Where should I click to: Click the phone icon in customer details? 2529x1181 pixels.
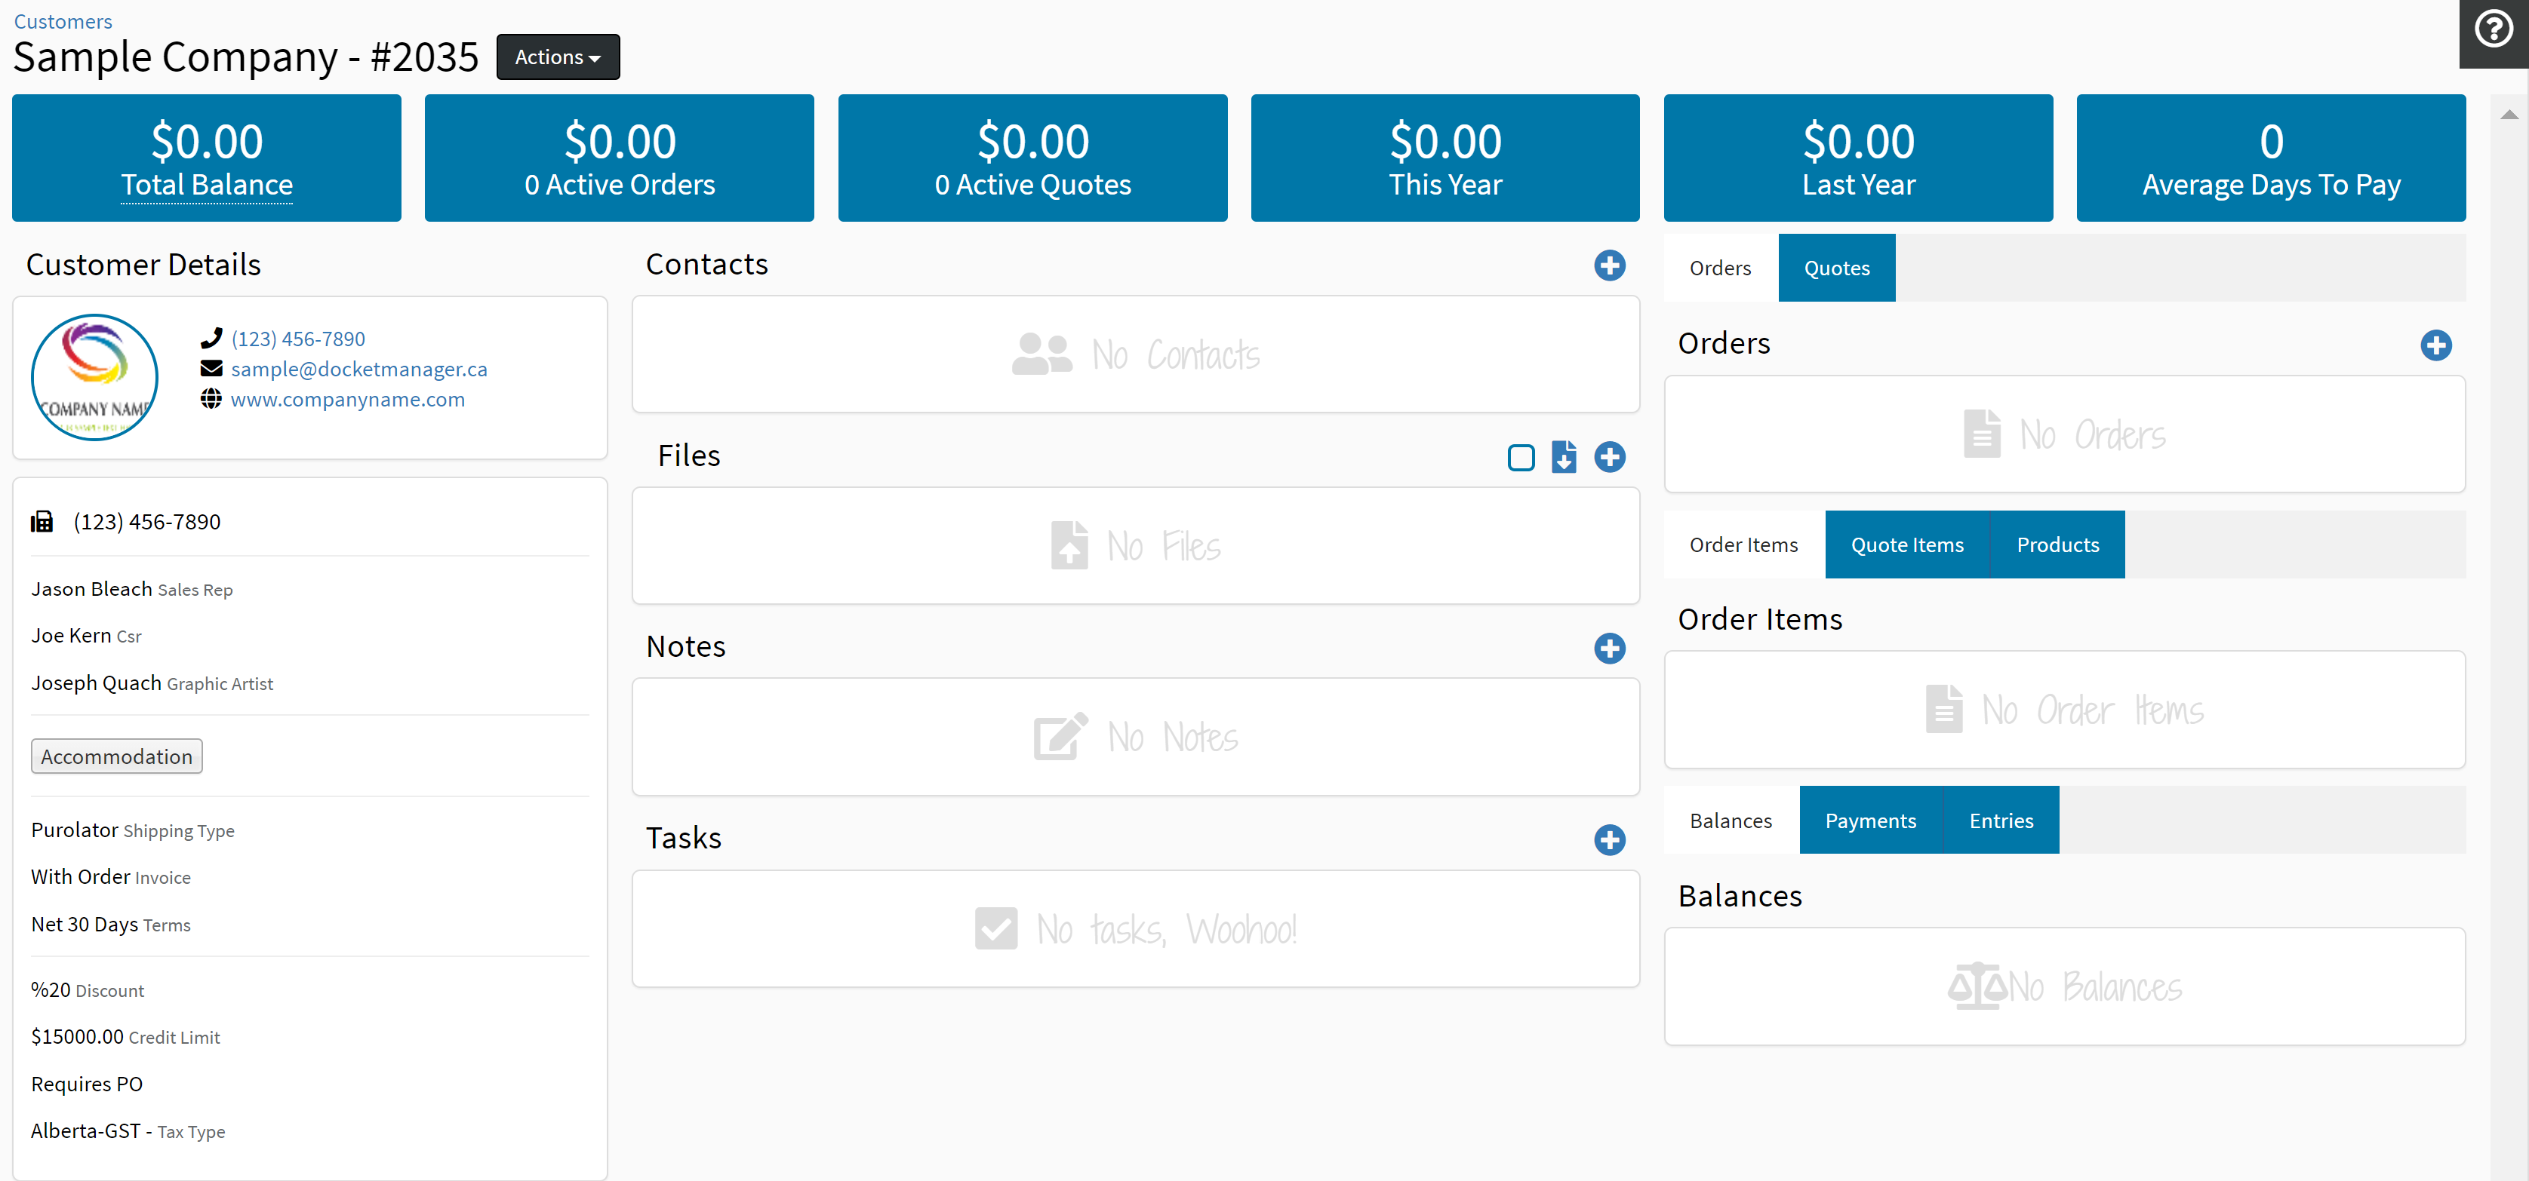211,339
